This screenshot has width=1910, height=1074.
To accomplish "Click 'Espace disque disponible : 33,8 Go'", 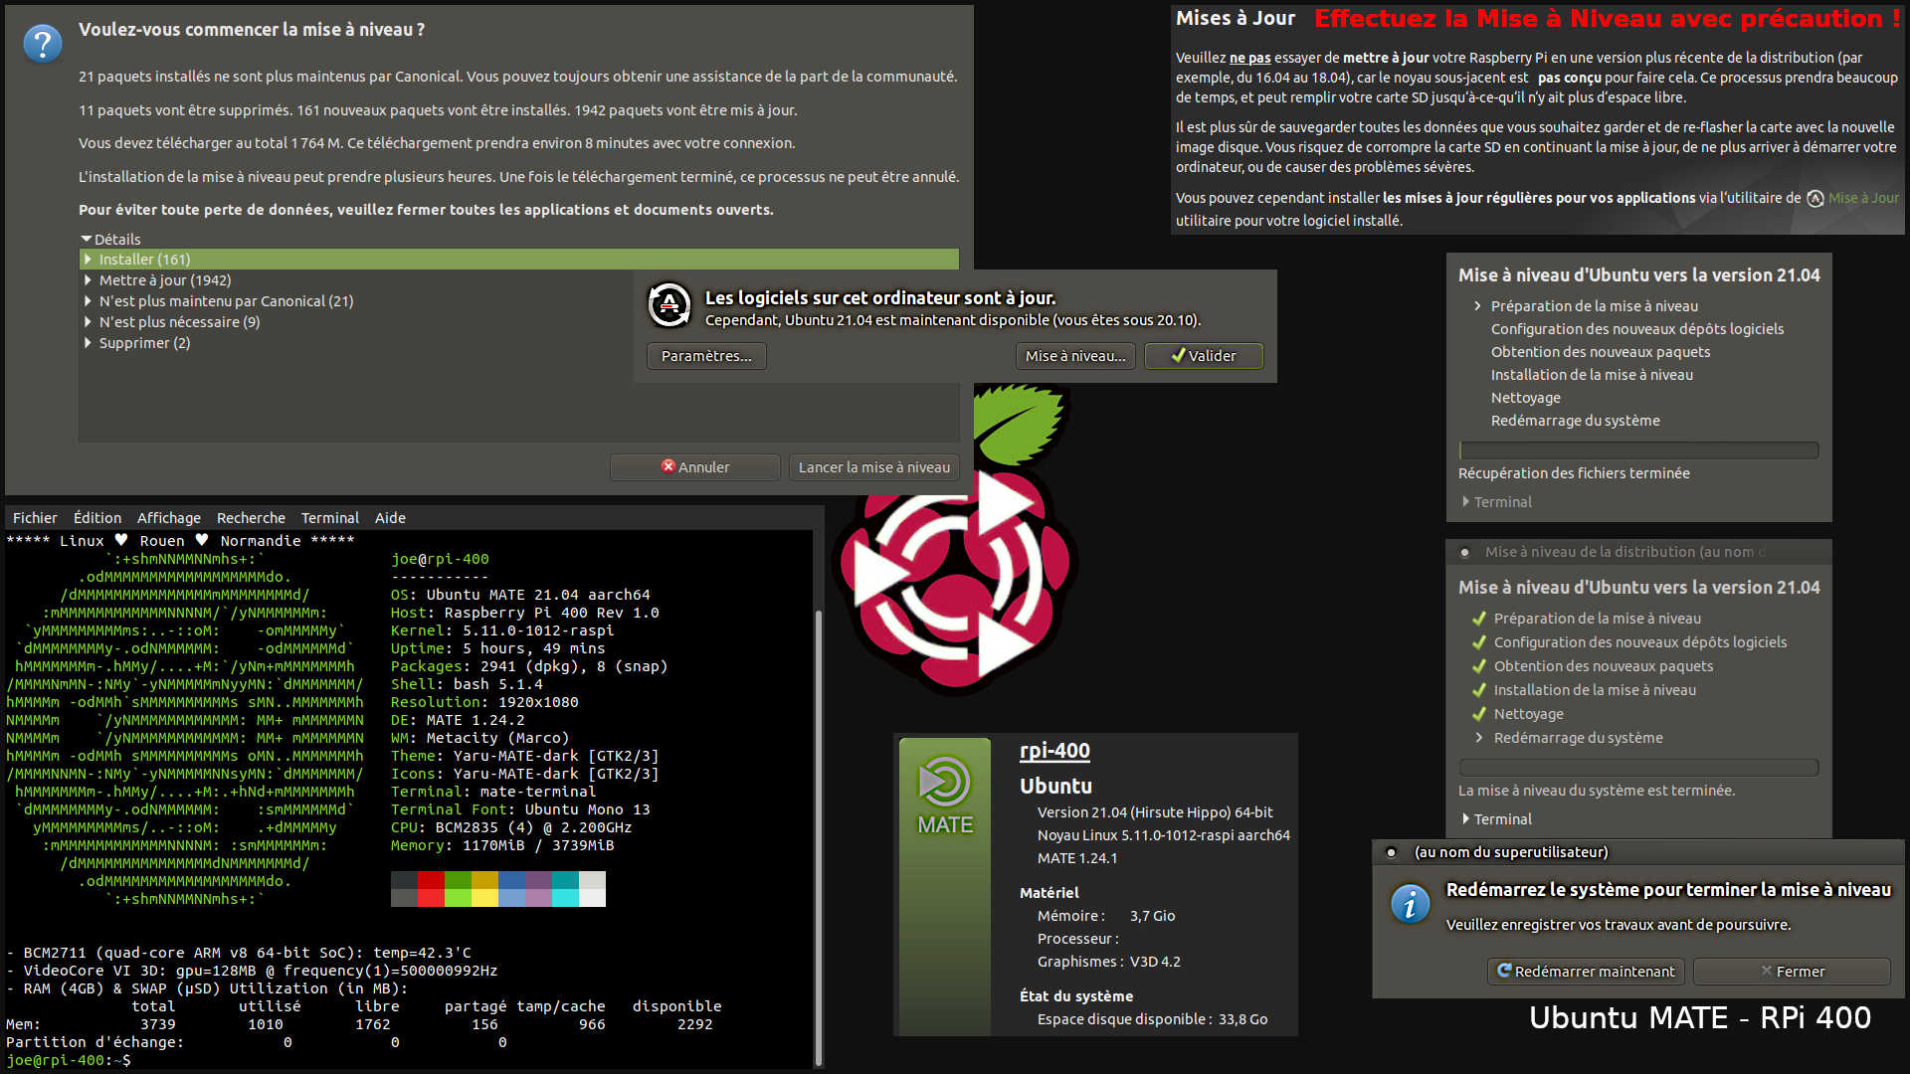I will click(x=1152, y=1019).
